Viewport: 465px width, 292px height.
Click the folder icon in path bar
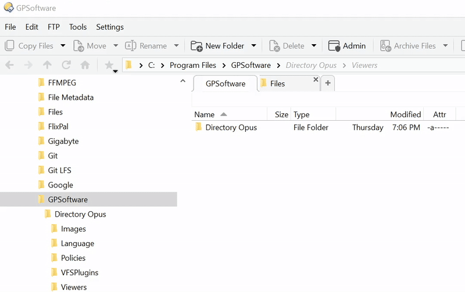click(128, 65)
